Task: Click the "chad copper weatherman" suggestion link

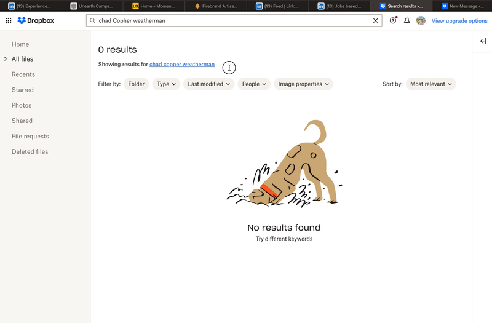Action: pos(182,64)
